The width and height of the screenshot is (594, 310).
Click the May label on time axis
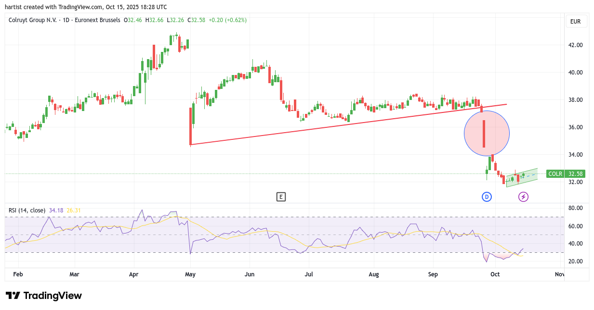190,274
